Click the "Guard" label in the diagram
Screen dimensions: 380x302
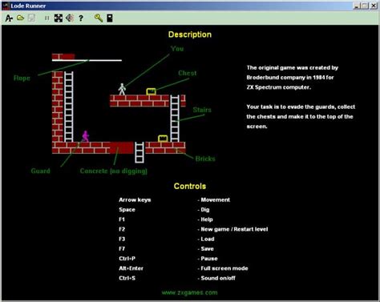41,171
